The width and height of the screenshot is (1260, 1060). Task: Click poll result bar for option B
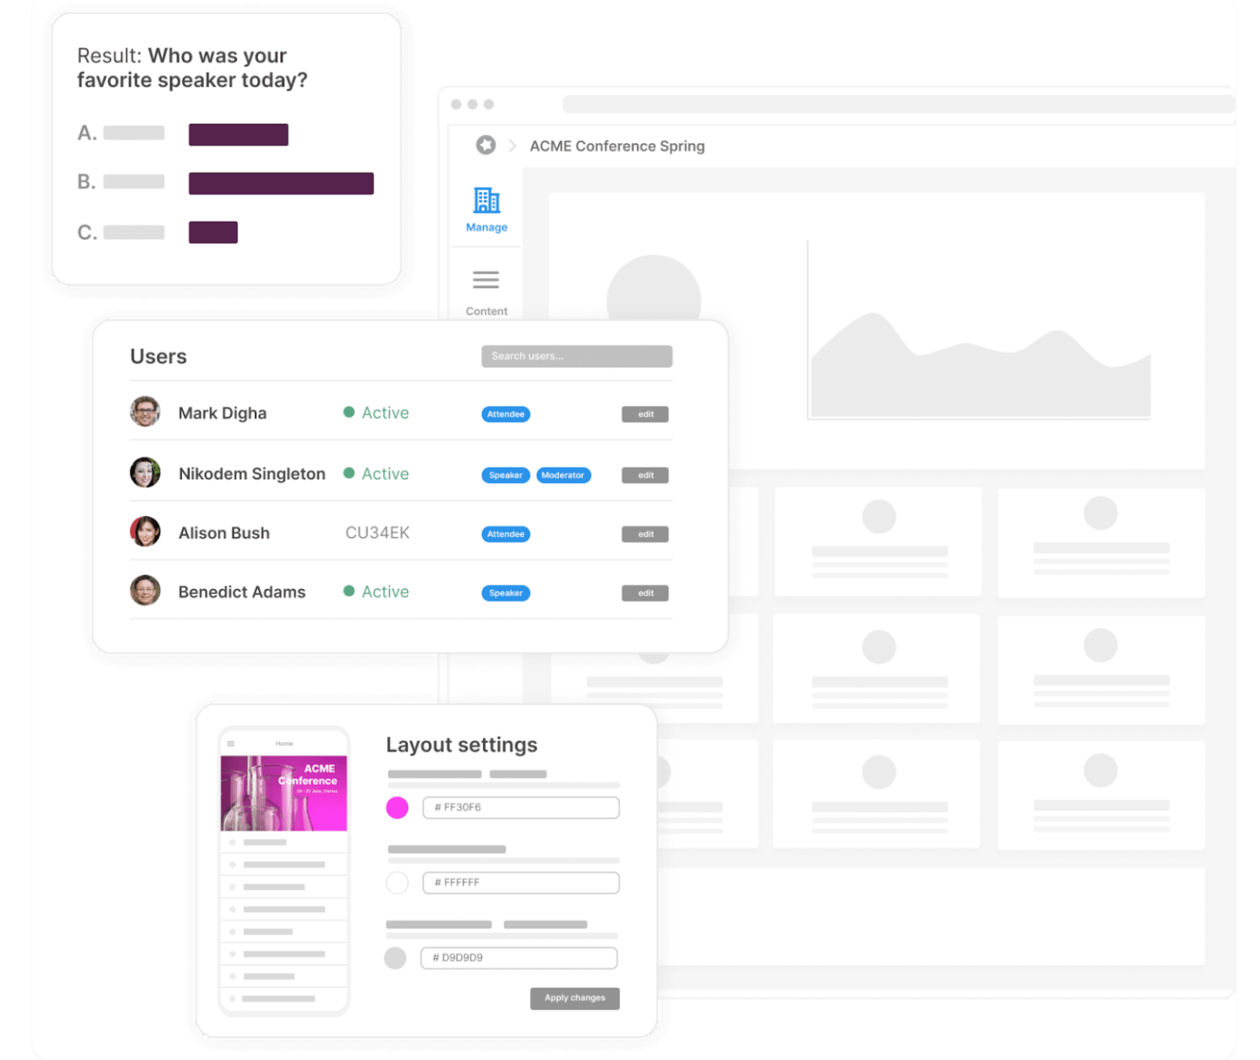tap(281, 184)
